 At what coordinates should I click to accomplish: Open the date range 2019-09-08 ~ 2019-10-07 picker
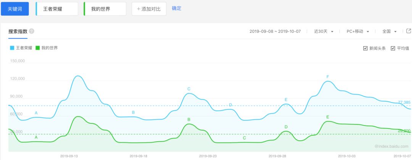275,32
